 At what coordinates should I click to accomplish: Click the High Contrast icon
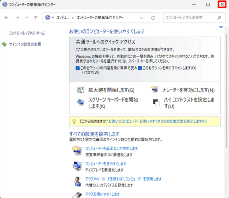pyautogui.click(x=156, y=103)
